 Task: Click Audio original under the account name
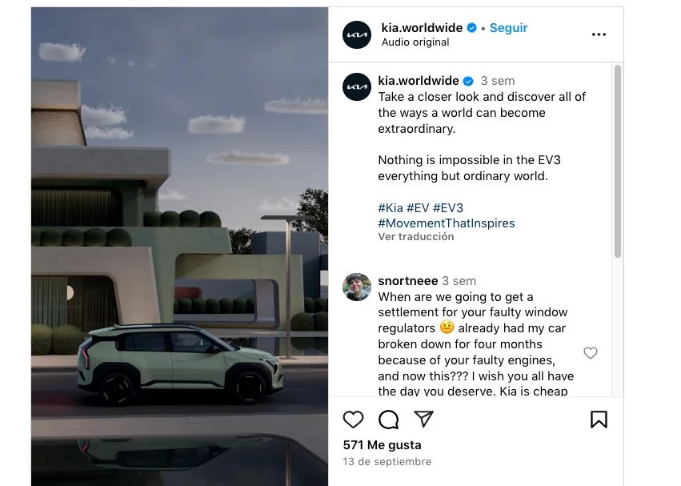click(415, 42)
